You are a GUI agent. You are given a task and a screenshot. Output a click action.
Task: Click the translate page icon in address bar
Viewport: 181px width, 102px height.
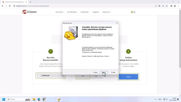(160, 6)
